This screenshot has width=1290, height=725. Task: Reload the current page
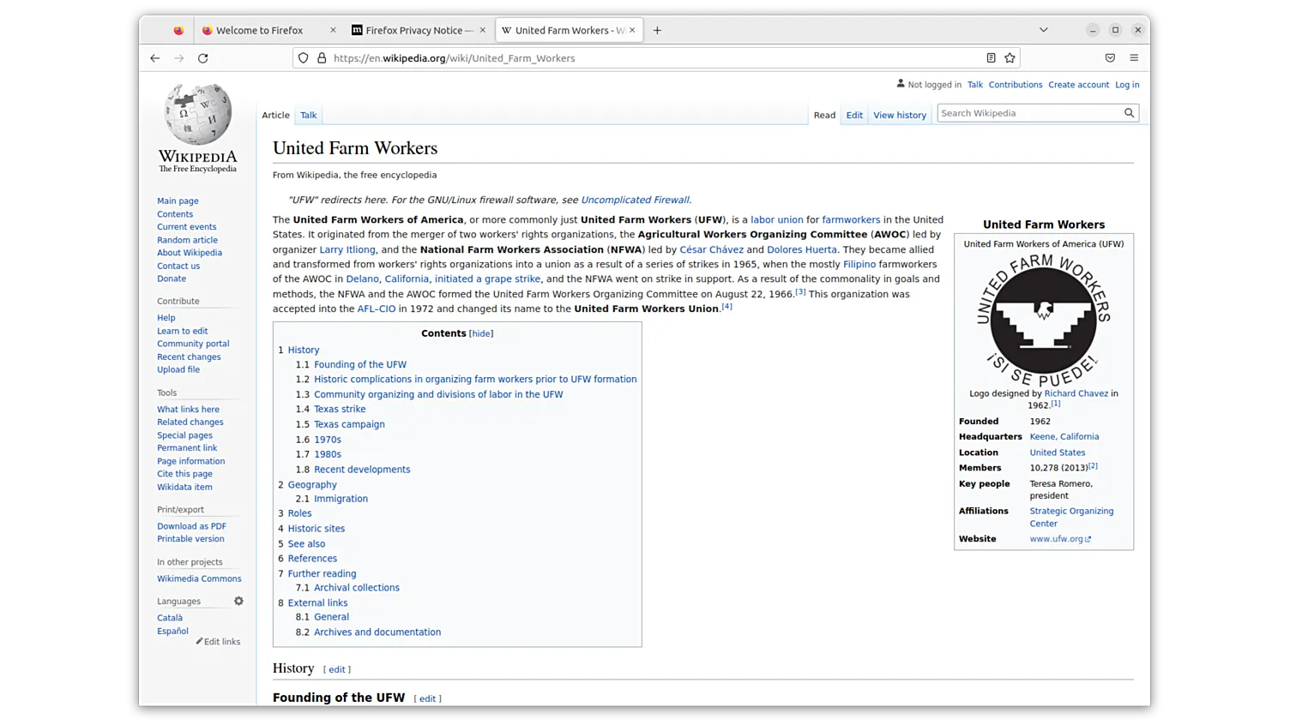click(x=203, y=58)
